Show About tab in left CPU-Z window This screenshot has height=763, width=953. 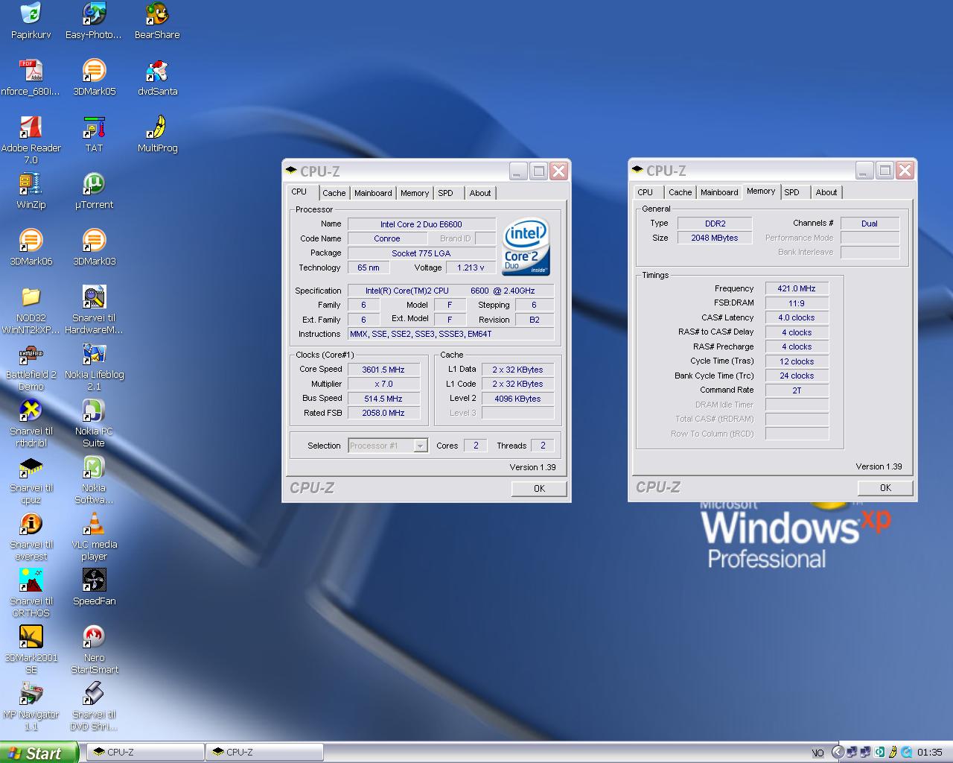pyautogui.click(x=480, y=193)
